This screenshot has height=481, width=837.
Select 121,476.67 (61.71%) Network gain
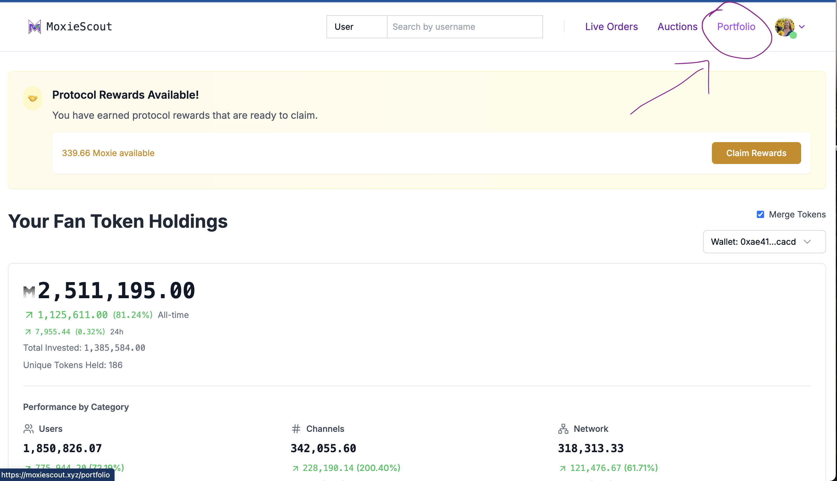pos(614,468)
